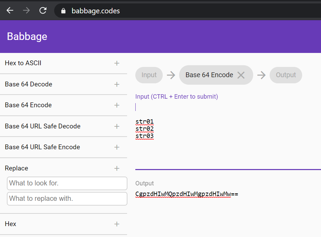Reload the babbage.codes page

[43, 10]
